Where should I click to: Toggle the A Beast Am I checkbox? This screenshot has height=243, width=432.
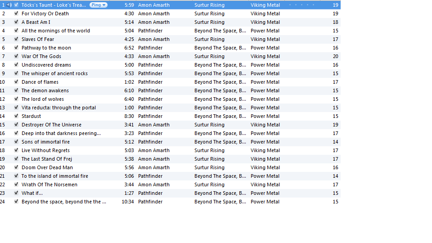(x=16, y=22)
